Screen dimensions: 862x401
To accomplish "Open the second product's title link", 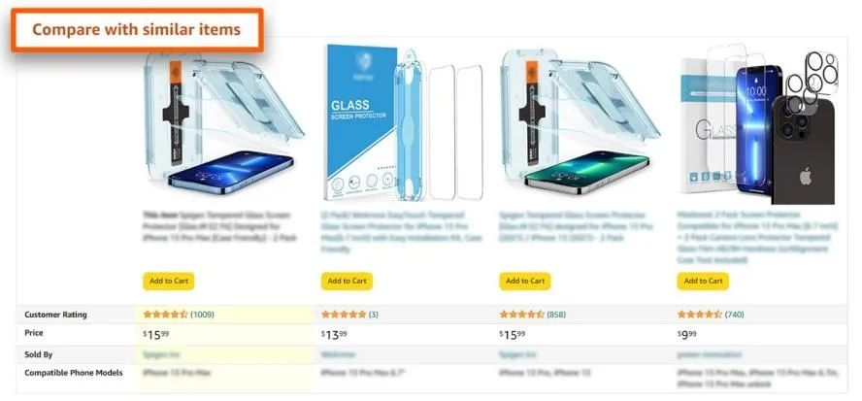I will click(x=401, y=232).
